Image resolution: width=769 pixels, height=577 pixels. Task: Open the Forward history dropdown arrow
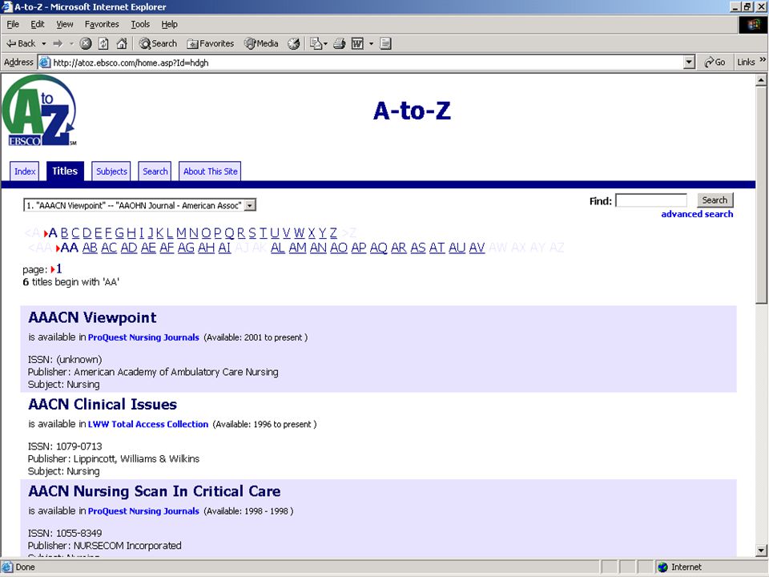[71, 43]
